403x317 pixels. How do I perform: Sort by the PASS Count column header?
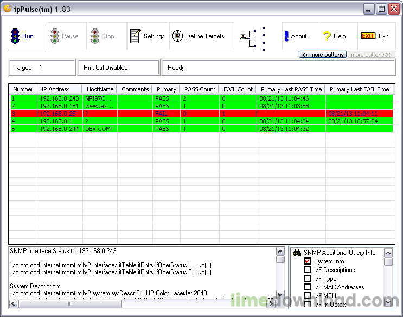pos(200,89)
